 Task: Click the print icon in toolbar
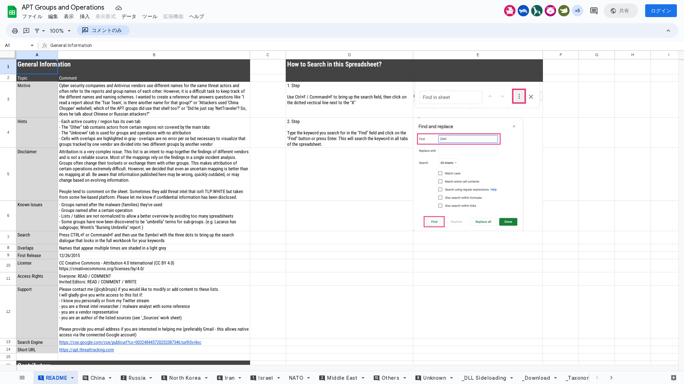coord(15,31)
